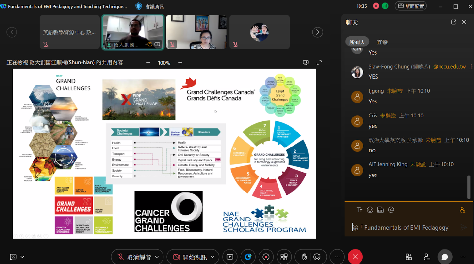Open the participants list
This screenshot has width=474, height=264.
pyautogui.click(x=426, y=257)
